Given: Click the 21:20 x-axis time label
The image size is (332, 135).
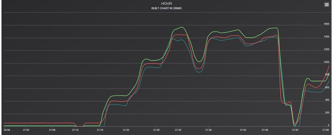Looking at the screenshot, I should point(126,130).
